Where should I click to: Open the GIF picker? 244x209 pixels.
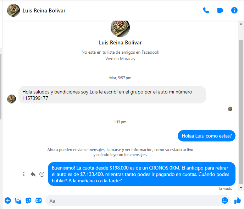pos(39,200)
